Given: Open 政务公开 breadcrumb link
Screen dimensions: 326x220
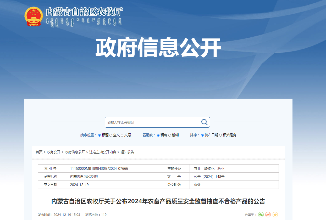Looking at the screenshot, I should [x=54, y=152].
